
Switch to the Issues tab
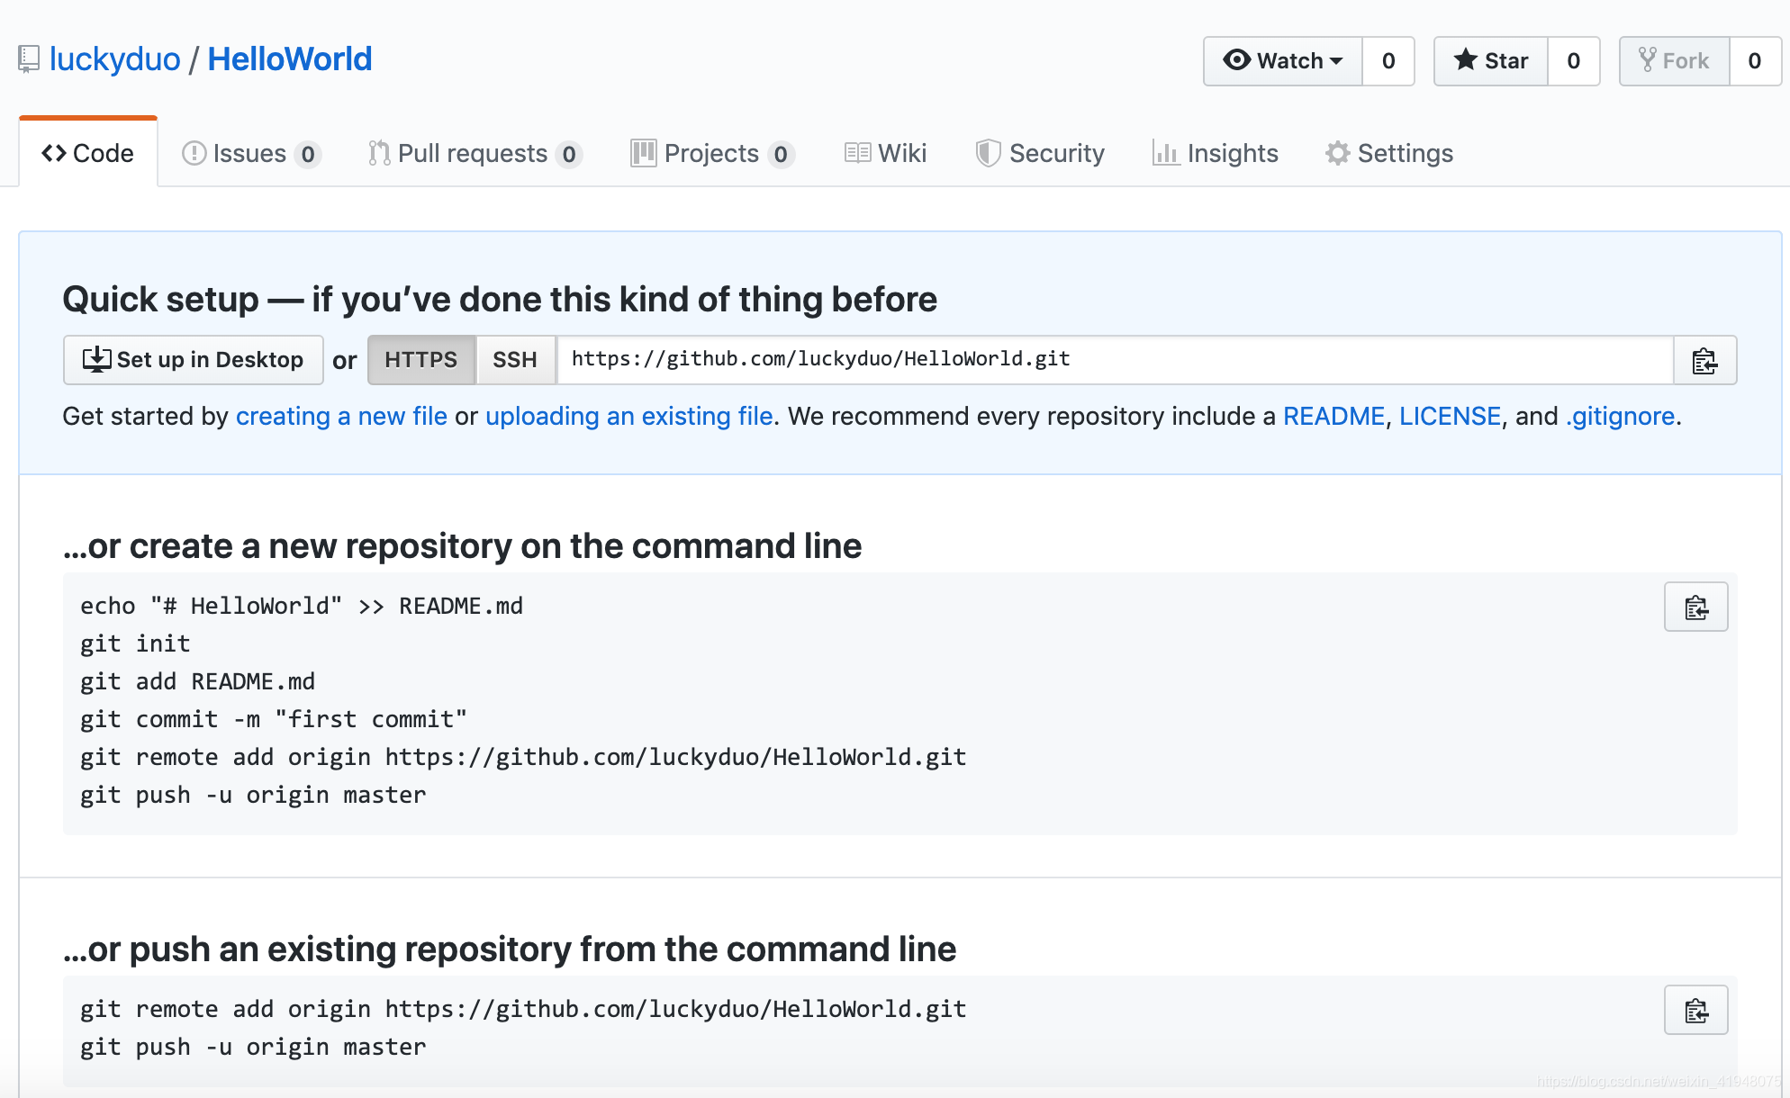(250, 153)
